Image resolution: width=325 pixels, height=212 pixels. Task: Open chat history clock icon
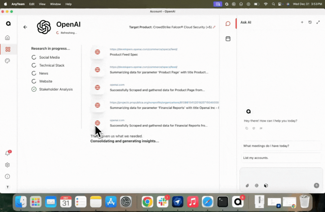point(310,22)
